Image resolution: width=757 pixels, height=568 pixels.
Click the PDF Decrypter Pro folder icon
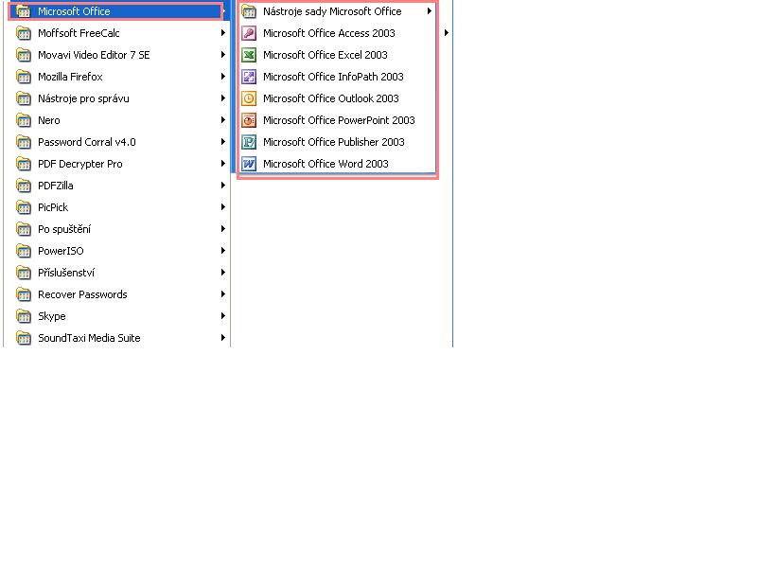(23, 164)
